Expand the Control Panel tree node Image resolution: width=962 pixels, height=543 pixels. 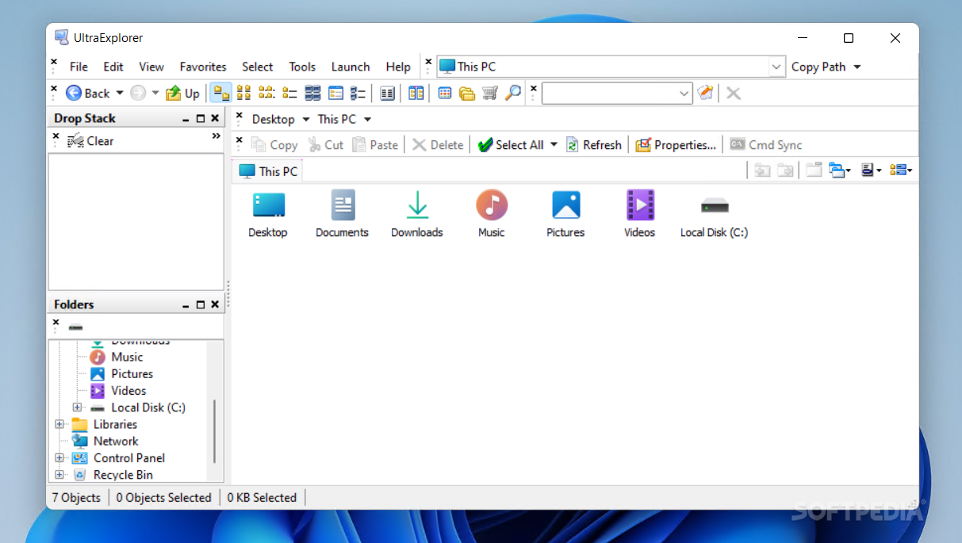59,457
